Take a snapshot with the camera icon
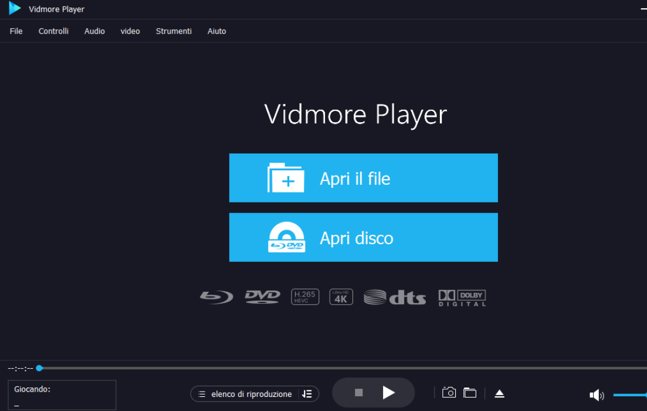This screenshot has height=411, width=647. [x=449, y=392]
